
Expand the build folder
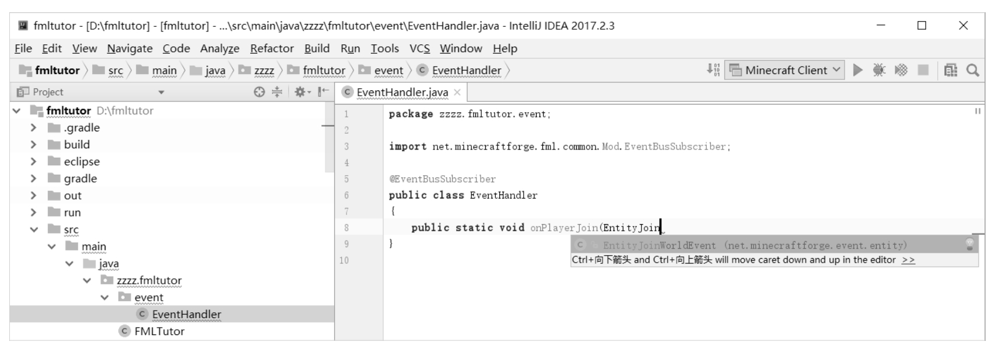coord(34,145)
